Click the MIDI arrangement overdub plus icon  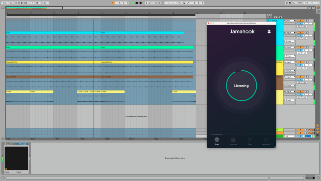pyautogui.click(x=146, y=3)
